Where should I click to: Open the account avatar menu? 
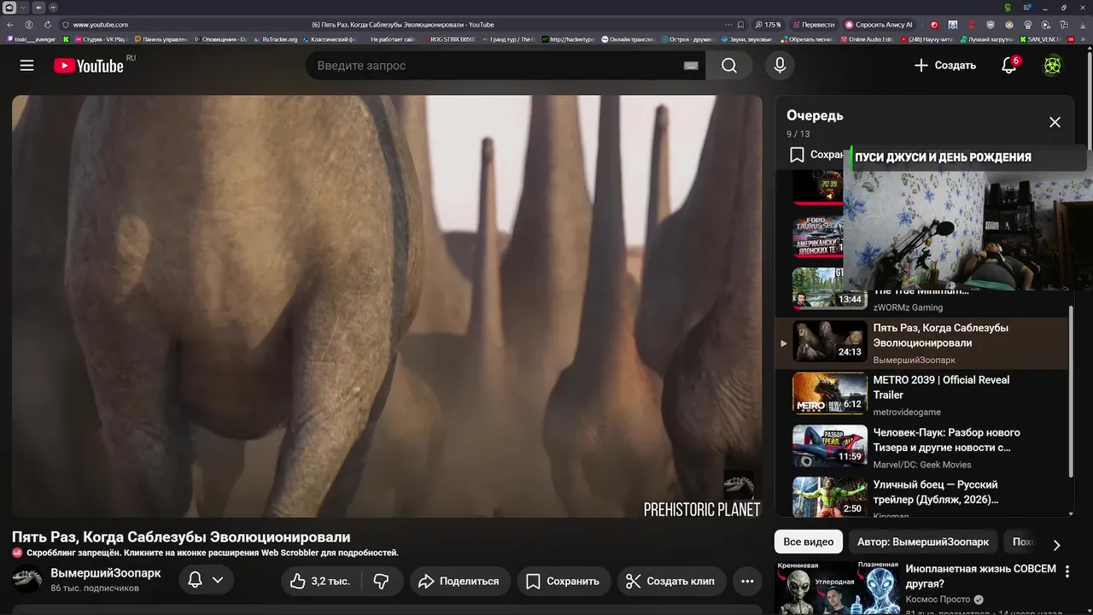pos(1053,66)
